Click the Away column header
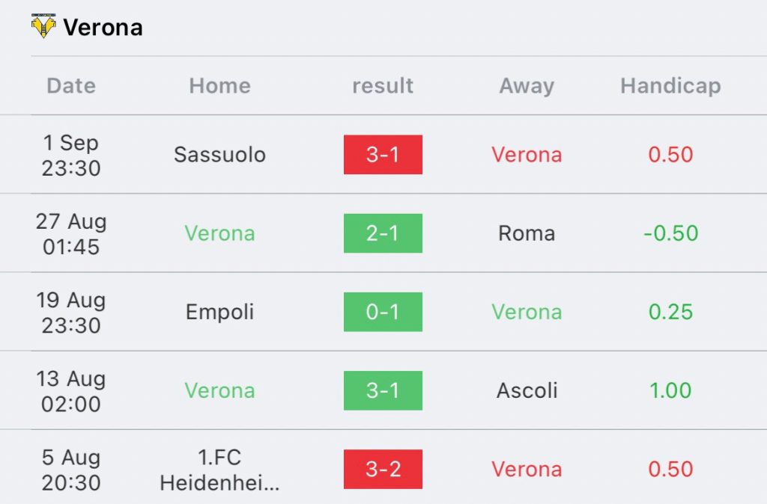767x504 pixels. pos(527,87)
